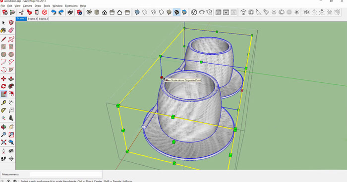Open a file with the folder icon
Screen dimensions: 347x182
(x=12, y=12)
